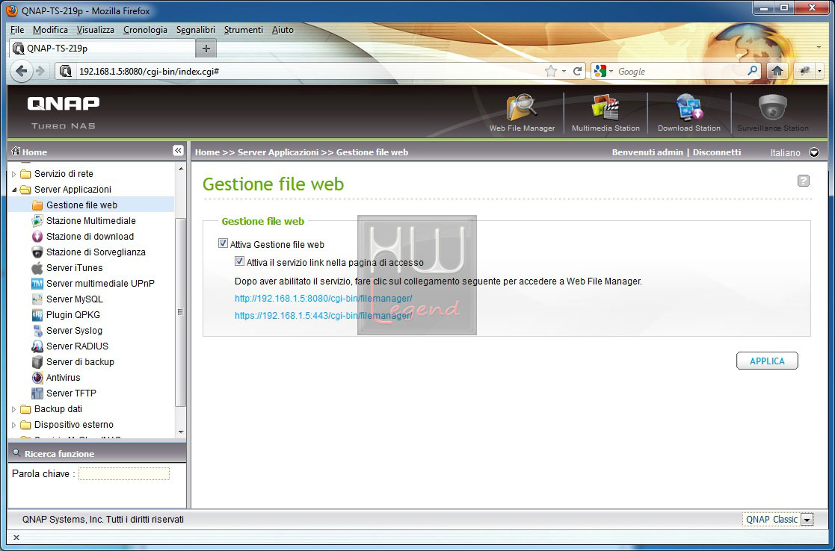
Task: Click the Server TFTP icon
Action: click(x=37, y=393)
